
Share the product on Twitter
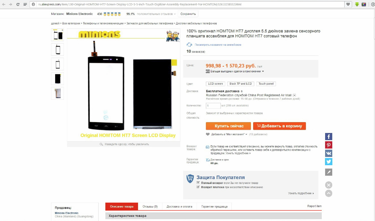(x=328, y=161)
